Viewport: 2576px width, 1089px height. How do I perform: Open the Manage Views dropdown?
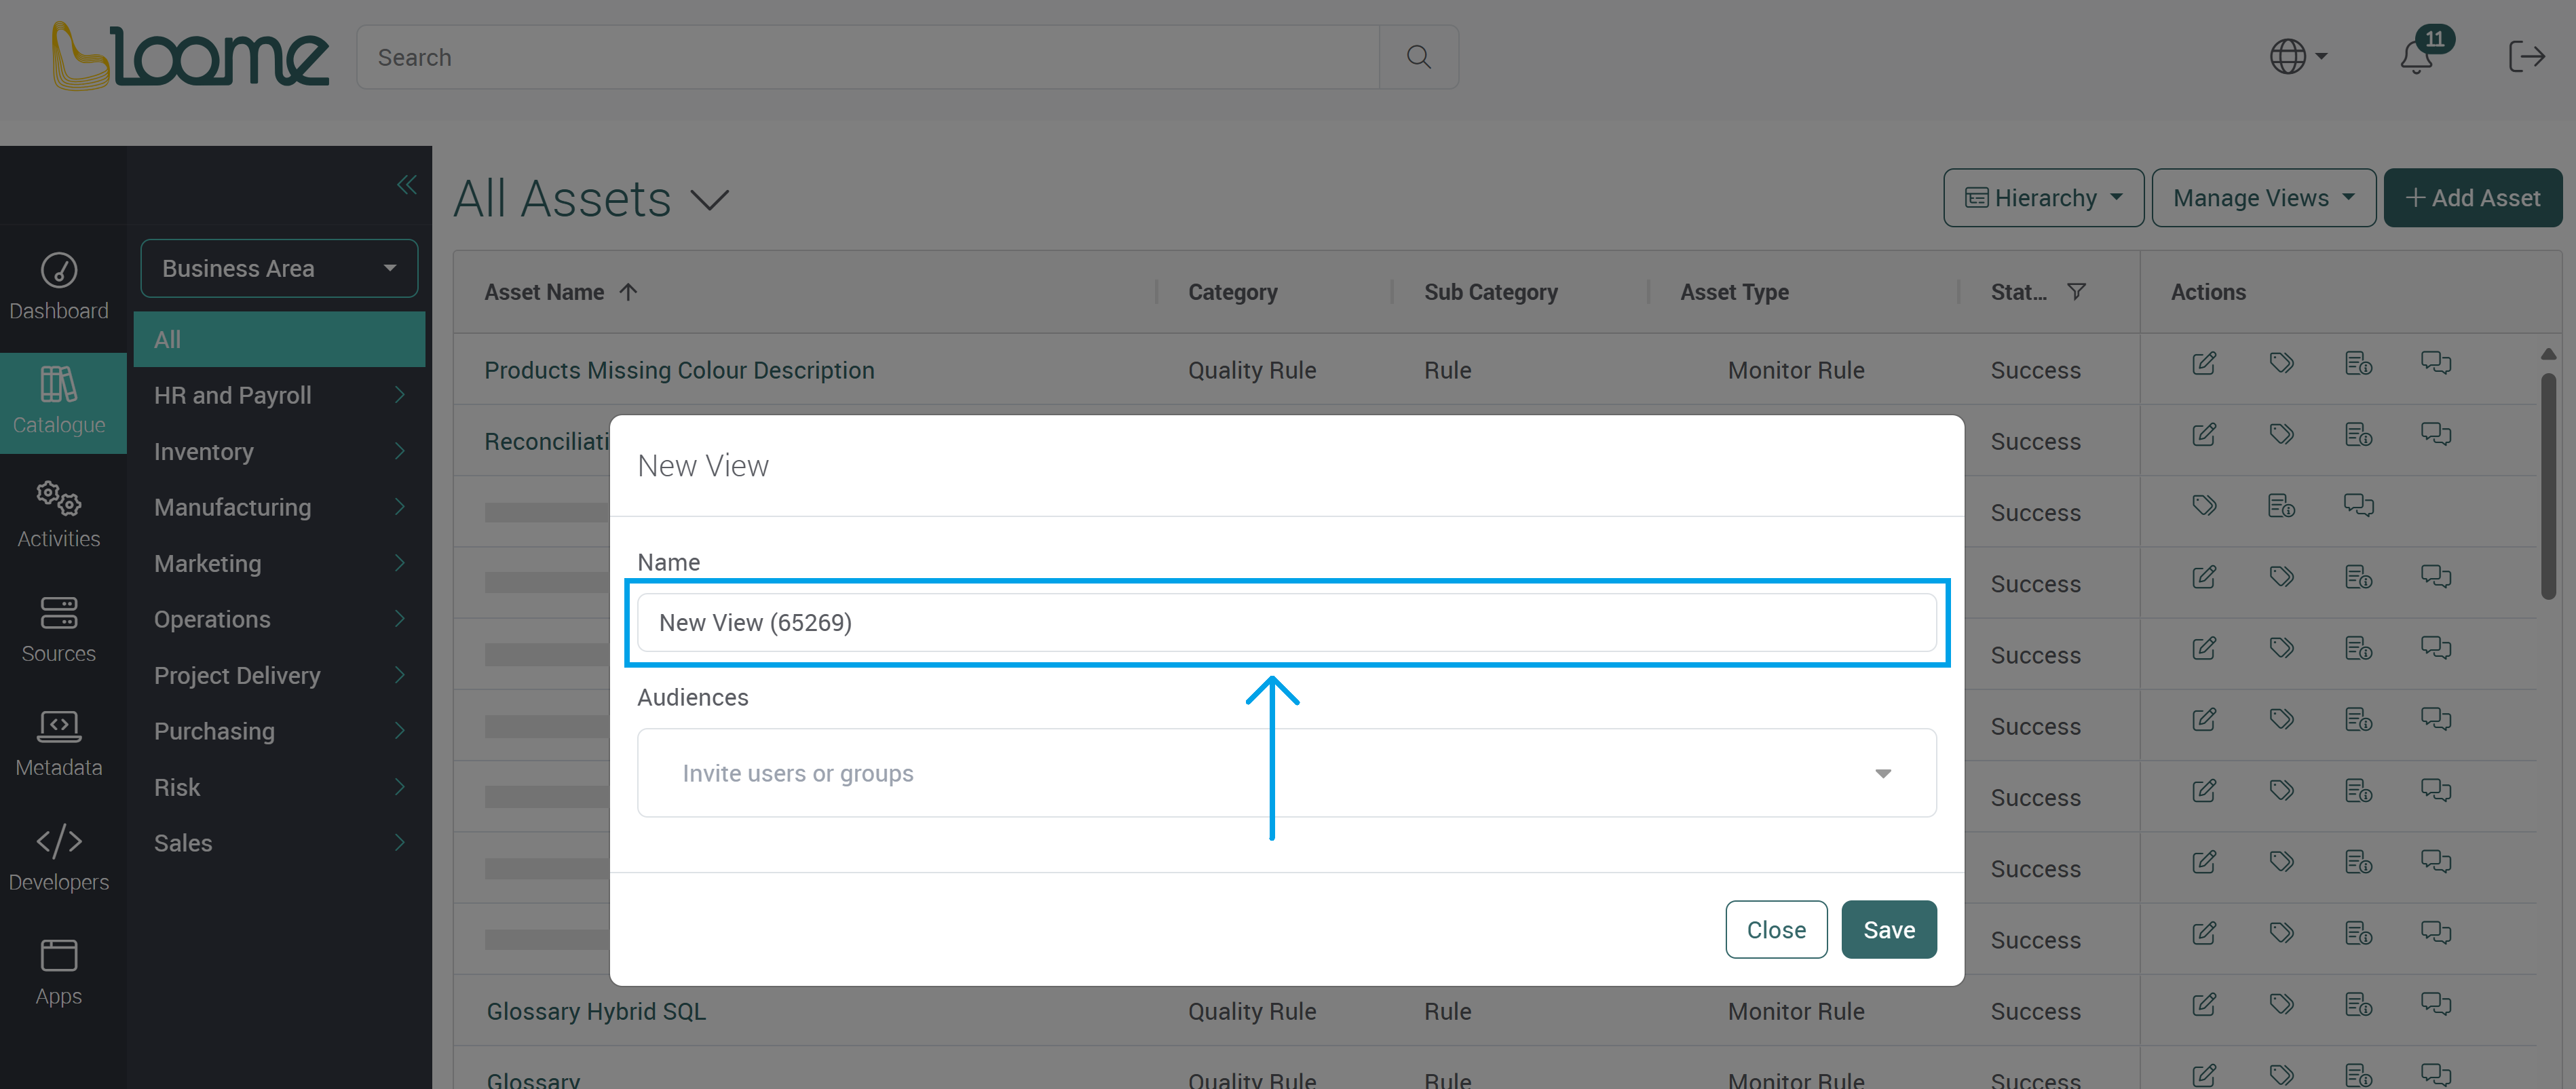(x=2263, y=198)
